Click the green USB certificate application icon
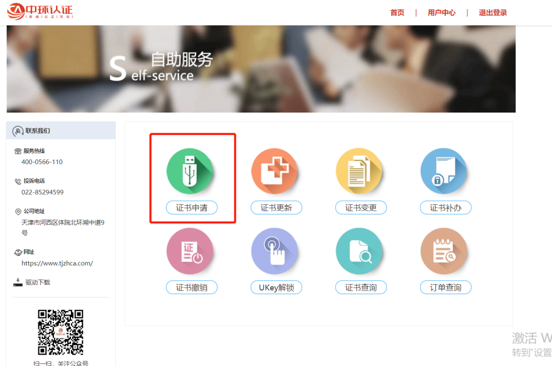This screenshot has width=552, height=366. (x=189, y=171)
